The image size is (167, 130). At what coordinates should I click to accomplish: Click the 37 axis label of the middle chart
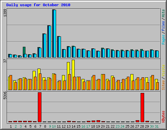tap(5, 61)
